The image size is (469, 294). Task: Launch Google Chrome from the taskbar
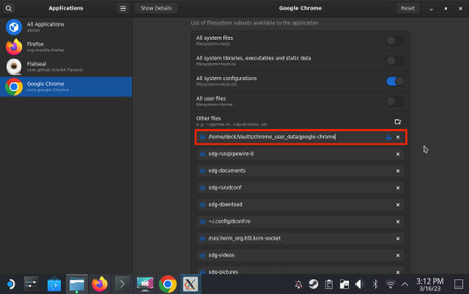(168, 284)
